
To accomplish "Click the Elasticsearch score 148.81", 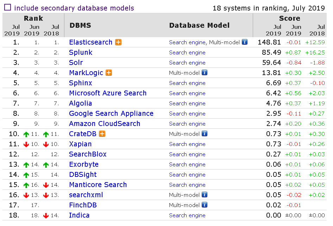I will tap(269, 42).
